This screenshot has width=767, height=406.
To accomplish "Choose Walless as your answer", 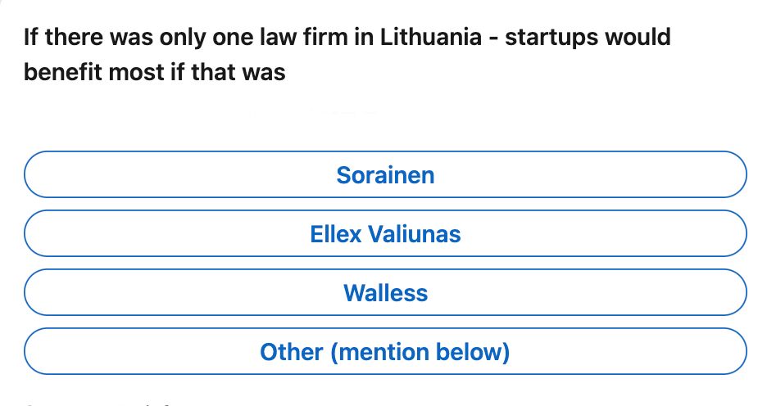I will (385, 293).
